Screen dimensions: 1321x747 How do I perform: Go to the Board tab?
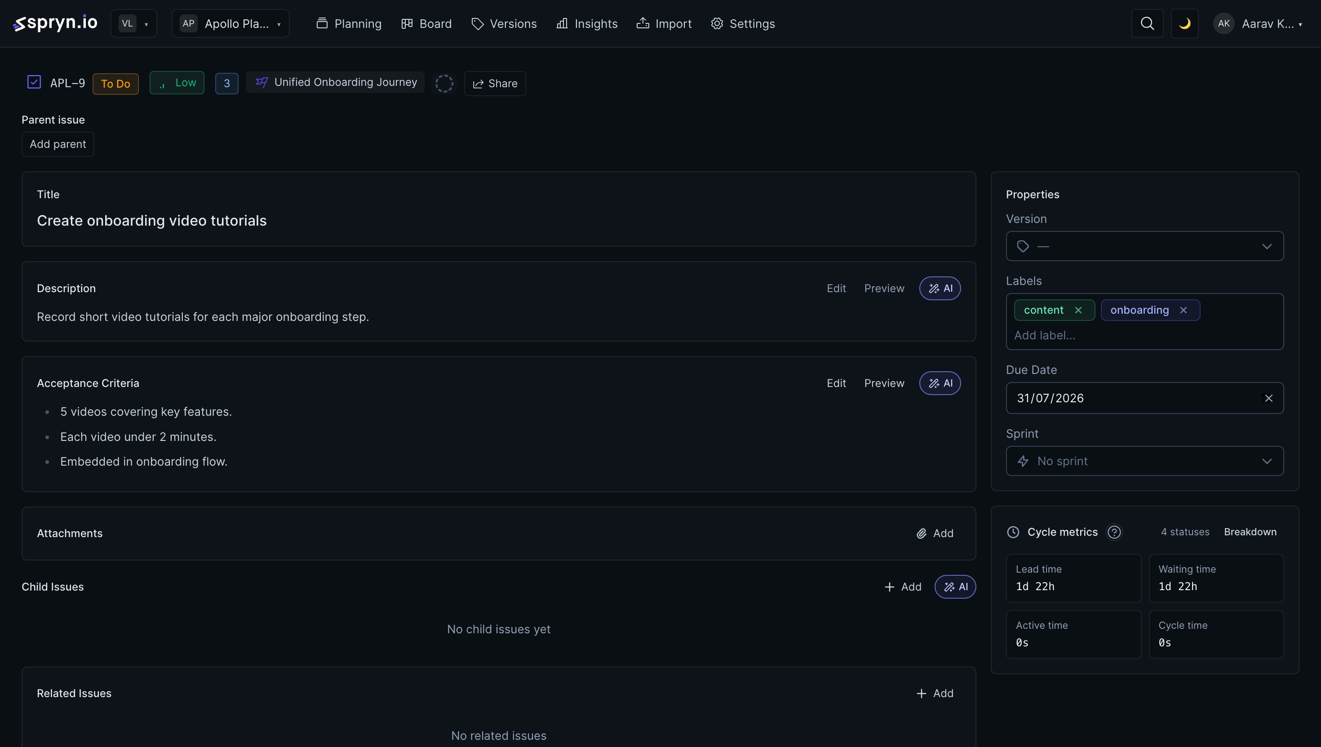click(x=426, y=24)
